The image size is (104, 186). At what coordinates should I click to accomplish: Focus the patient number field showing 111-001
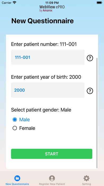pos(48,57)
